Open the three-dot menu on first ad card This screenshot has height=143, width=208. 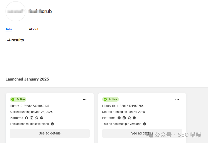[x=85, y=100]
